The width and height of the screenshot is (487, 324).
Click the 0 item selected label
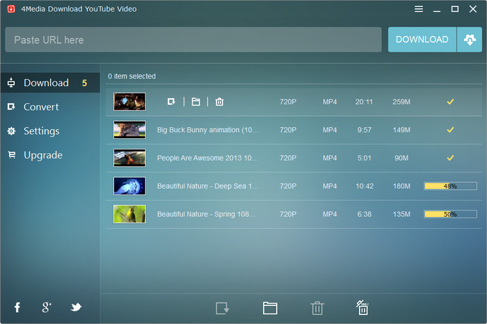[131, 76]
